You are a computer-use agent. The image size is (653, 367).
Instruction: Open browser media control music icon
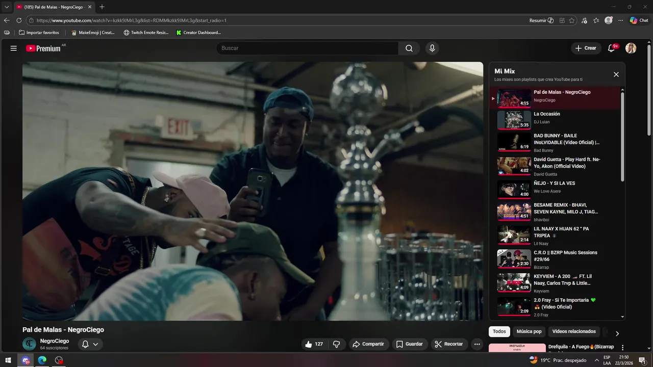584,20
